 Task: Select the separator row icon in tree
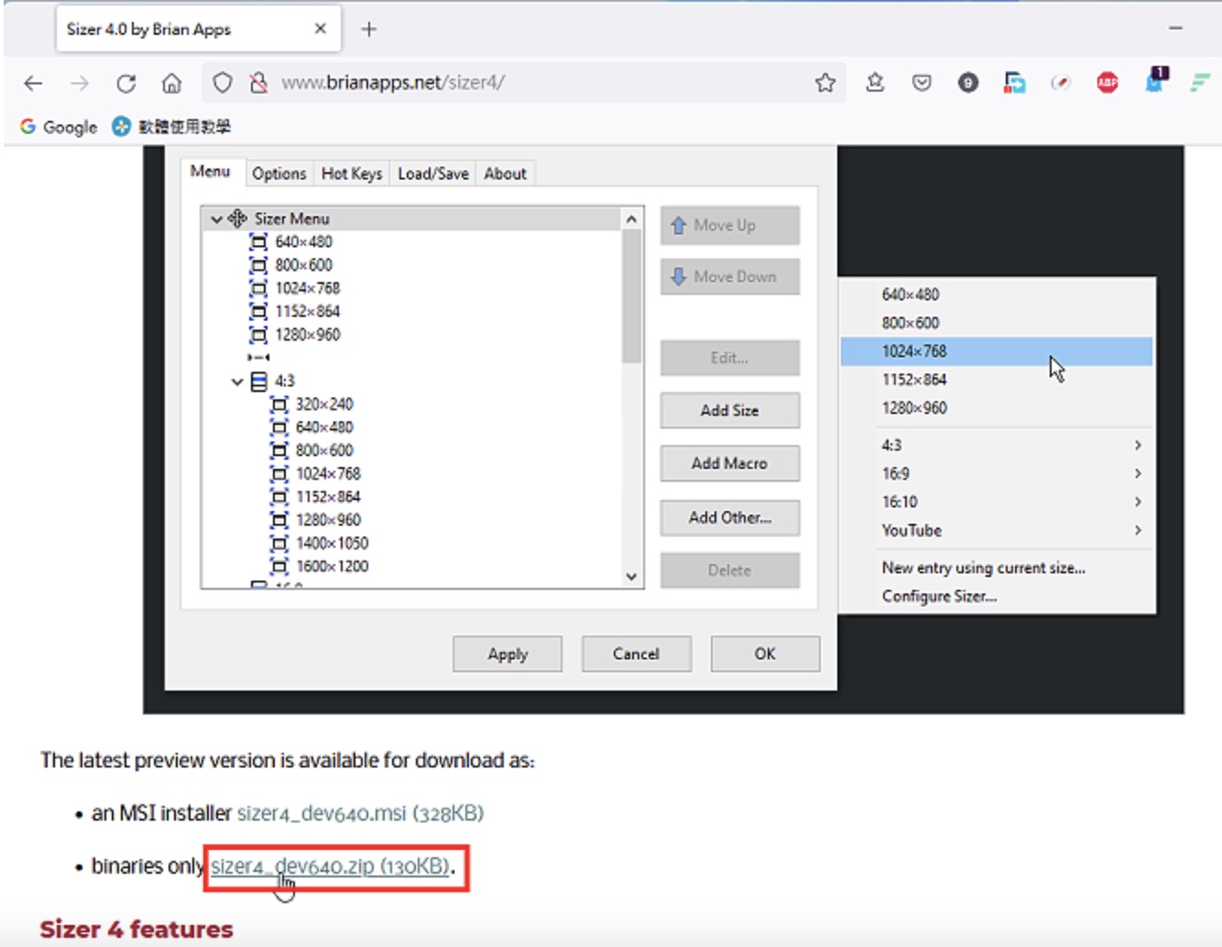click(258, 357)
